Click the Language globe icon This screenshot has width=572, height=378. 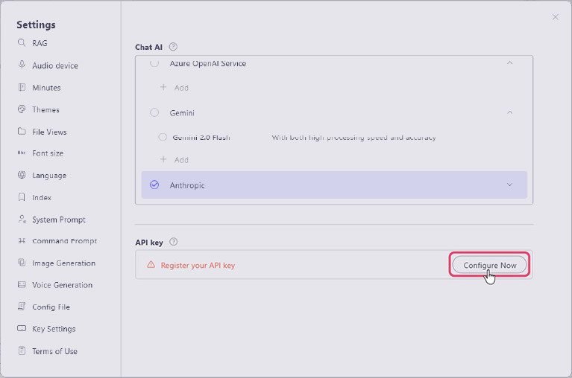22,176
